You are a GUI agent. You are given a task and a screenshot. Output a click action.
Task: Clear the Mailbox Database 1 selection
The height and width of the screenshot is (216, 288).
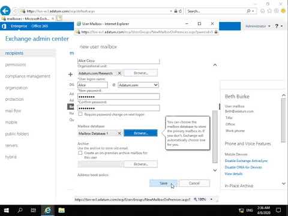(119, 133)
